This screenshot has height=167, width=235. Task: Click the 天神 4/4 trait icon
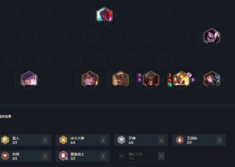[121, 140]
